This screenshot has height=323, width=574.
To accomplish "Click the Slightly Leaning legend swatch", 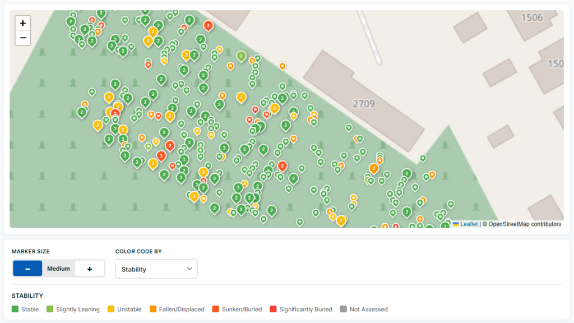I will (50, 309).
